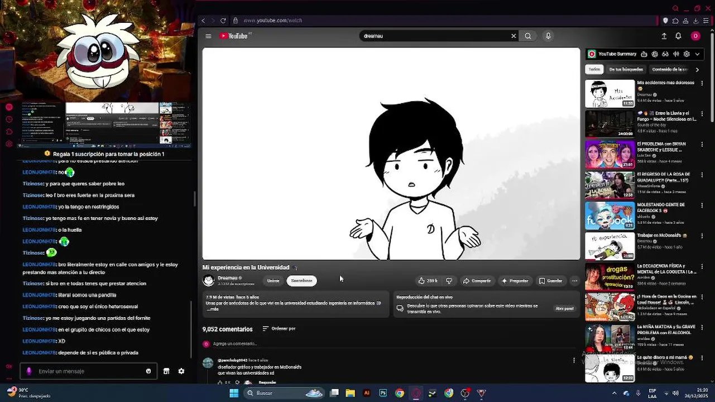The height and width of the screenshot is (402, 715).
Task: Clear the 'dreamau' search text
Action: [x=514, y=36]
